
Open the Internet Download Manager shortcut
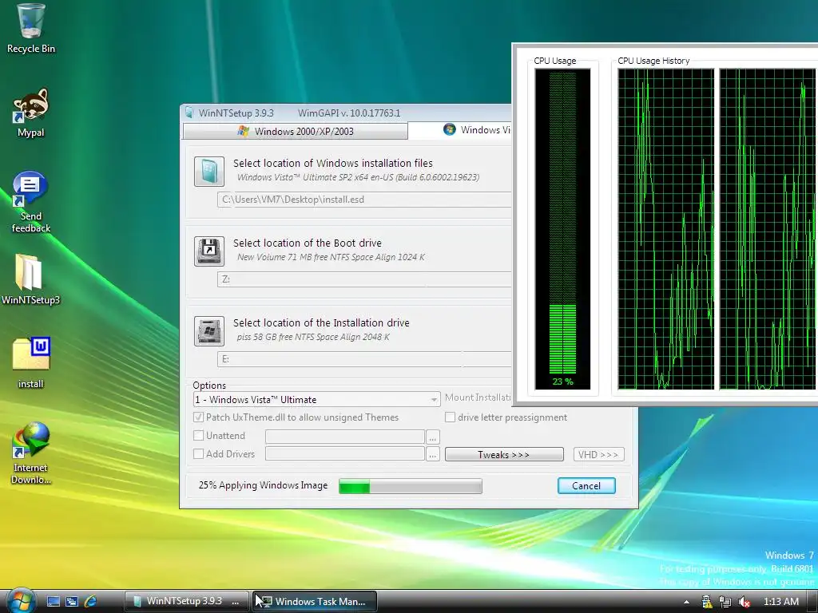[x=31, y=453]
